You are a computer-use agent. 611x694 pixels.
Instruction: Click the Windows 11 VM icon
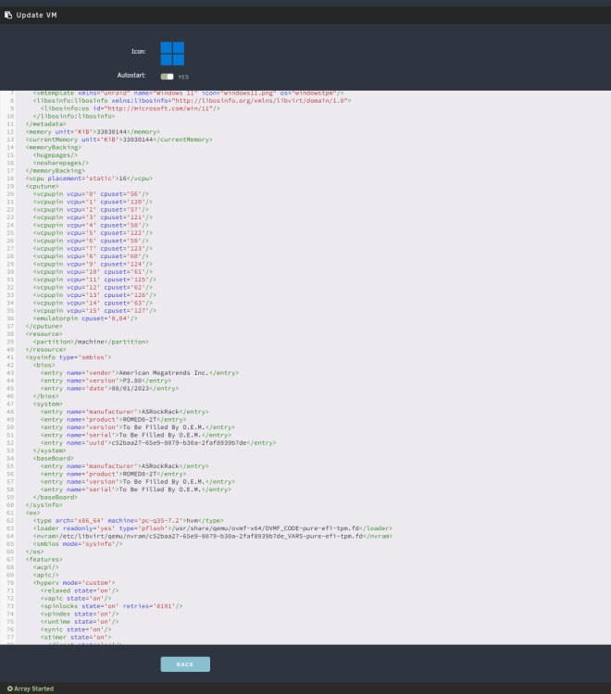tap(172, 54)
